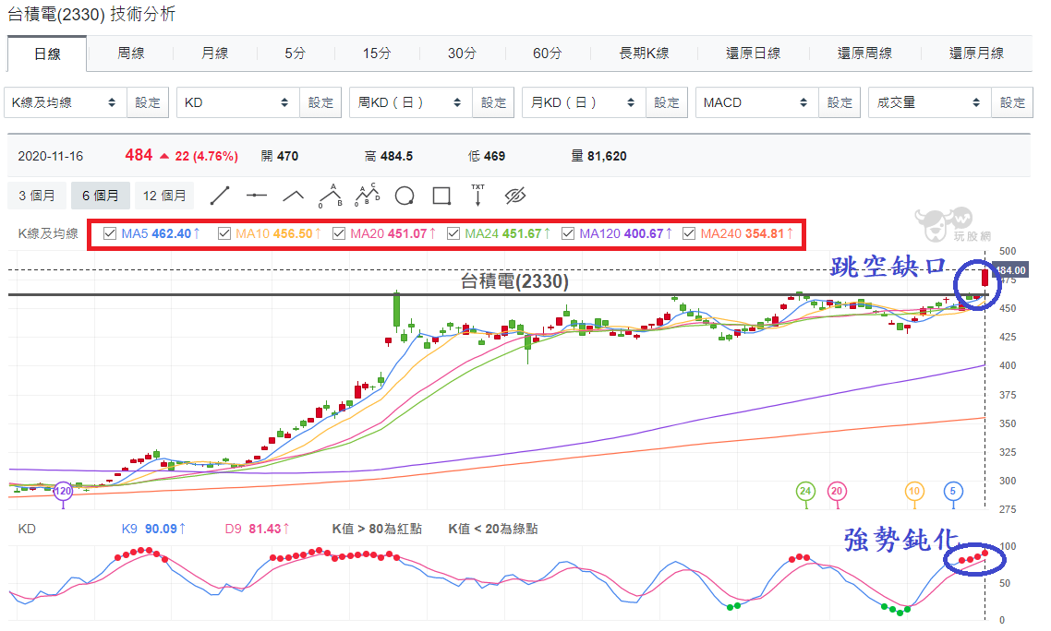Uncheck the MA24 moving average checkbox
This screenshot has height=631, width=1051.
coord(453,233)
